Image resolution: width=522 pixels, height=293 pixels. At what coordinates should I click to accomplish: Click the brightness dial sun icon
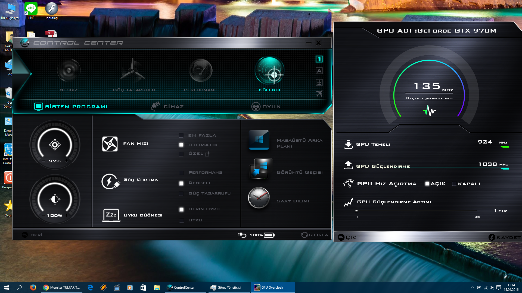(55, 199)
